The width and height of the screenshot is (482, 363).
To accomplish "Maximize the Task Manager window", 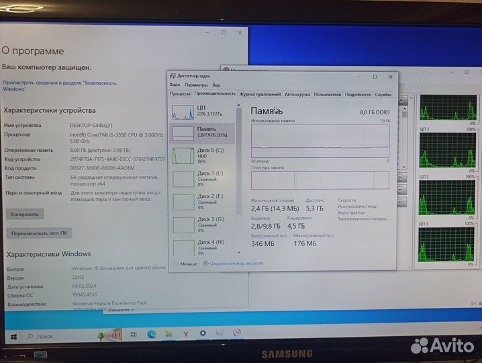I will point(375,77).
